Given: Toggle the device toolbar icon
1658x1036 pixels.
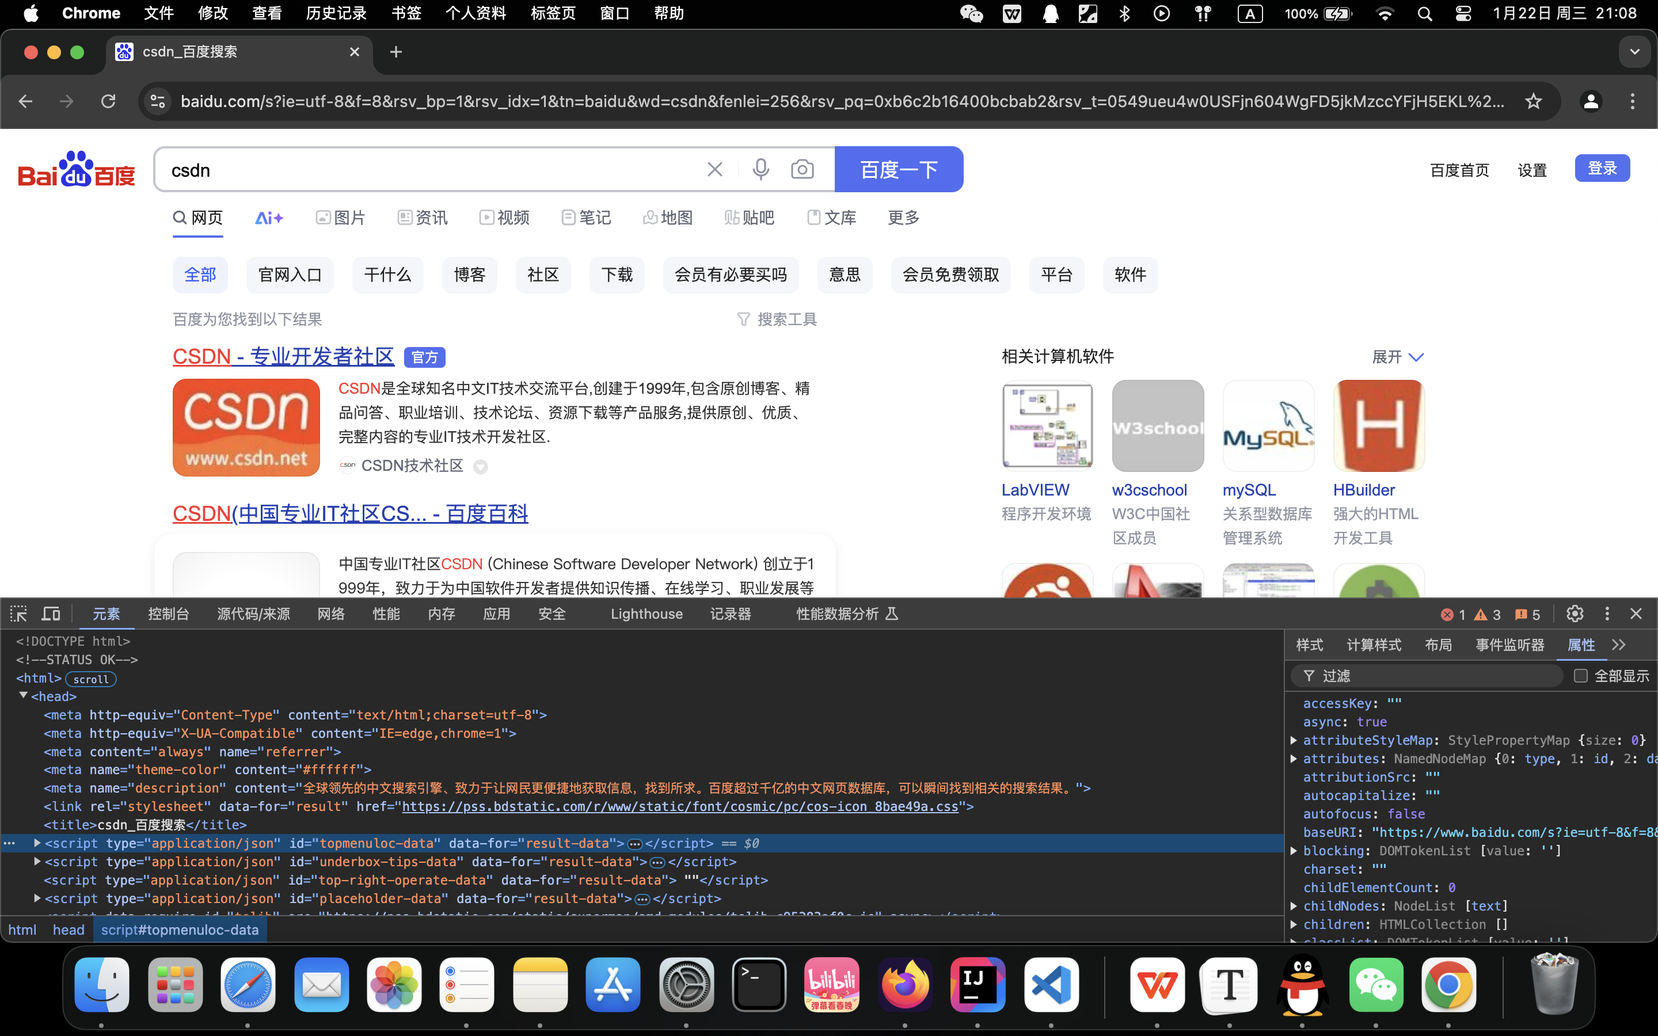Looking at the screenshot, I should (51, 614).
